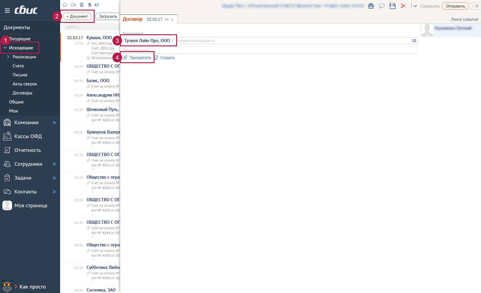Open Сотрудники section
The height and width of the screenshot is (293, 481).
tap(28, 164)
